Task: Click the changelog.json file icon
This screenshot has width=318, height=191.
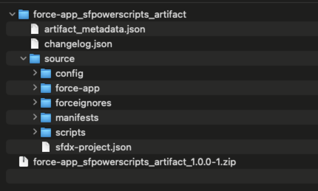Action: pos(34,44)
